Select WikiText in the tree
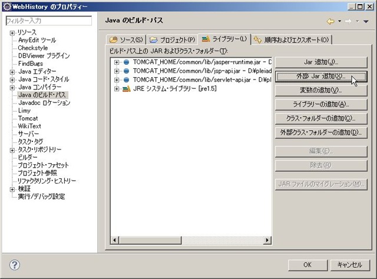The height and width of the screenshot is (279, 377). 29,126
